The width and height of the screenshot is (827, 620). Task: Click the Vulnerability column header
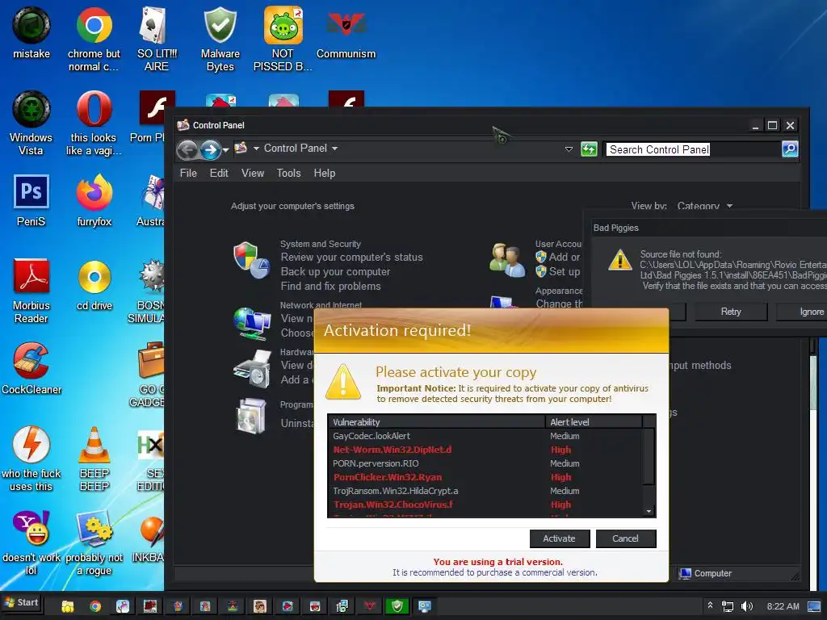pos(436,421)
